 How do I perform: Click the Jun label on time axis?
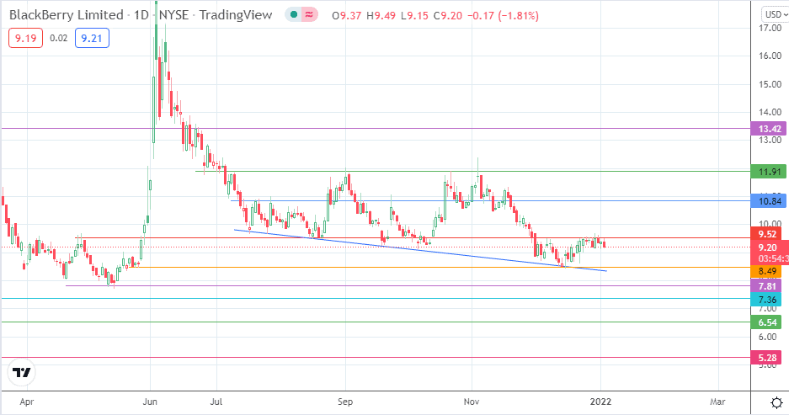[150, 402]
